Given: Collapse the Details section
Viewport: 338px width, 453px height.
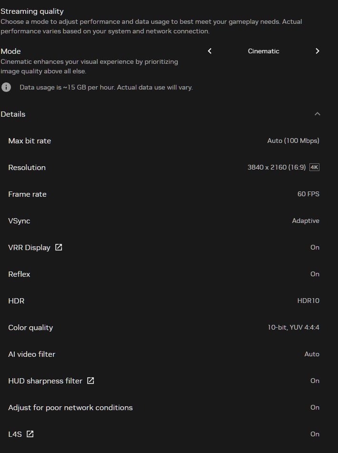Looking at the screenshot, I should (x=318, y=114).
